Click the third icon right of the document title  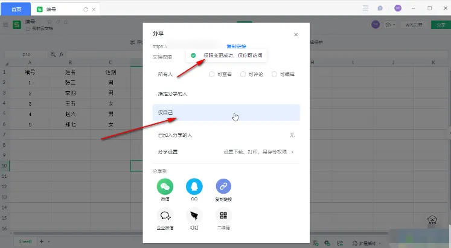[66, 22]
